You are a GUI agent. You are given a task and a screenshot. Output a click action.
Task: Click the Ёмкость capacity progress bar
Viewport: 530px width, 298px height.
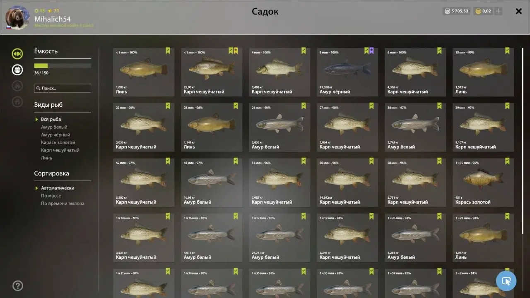tap(63, 65)
